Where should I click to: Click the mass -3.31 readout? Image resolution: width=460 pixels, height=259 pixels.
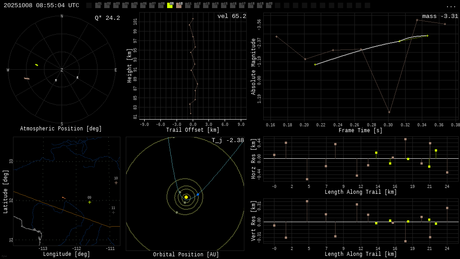coord(440,16)
